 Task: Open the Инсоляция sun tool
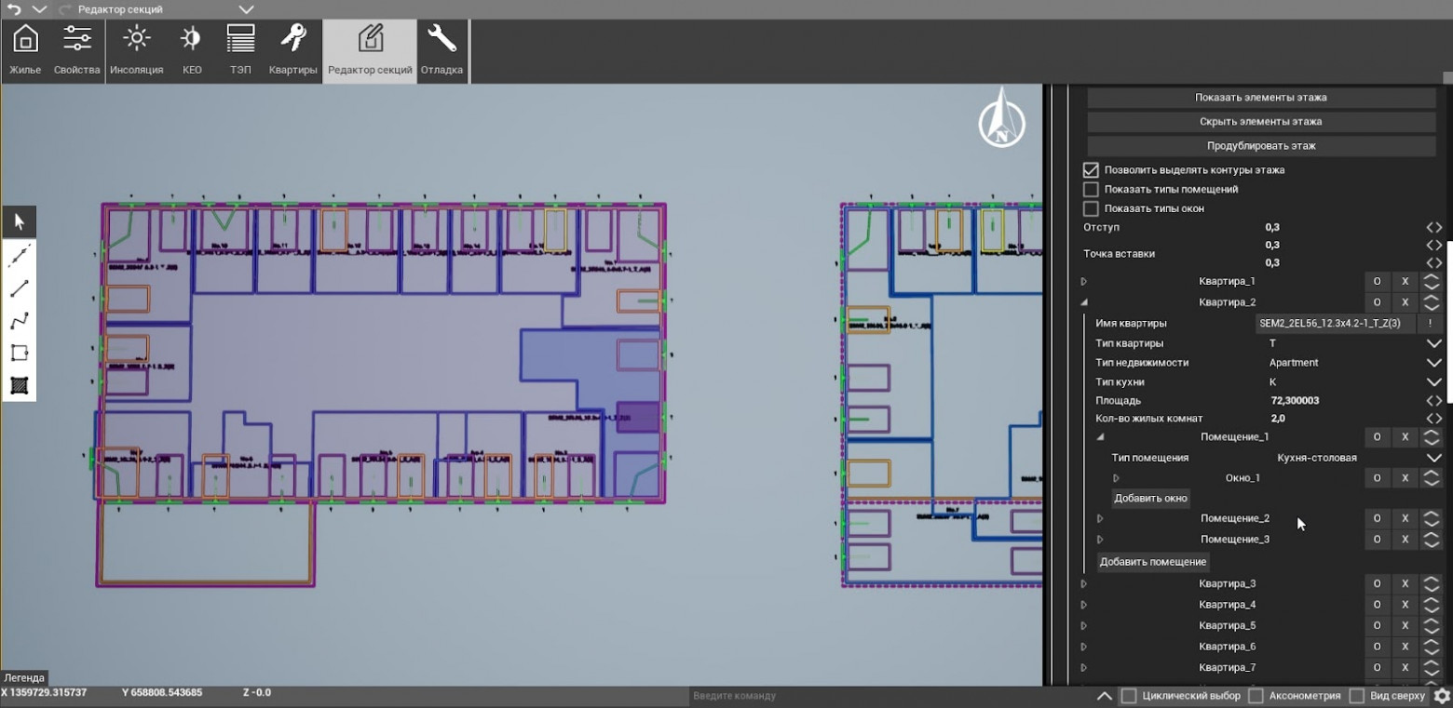(x=136, y=50)
